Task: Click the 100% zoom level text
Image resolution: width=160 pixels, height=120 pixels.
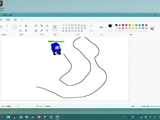Action: [133, 106]
